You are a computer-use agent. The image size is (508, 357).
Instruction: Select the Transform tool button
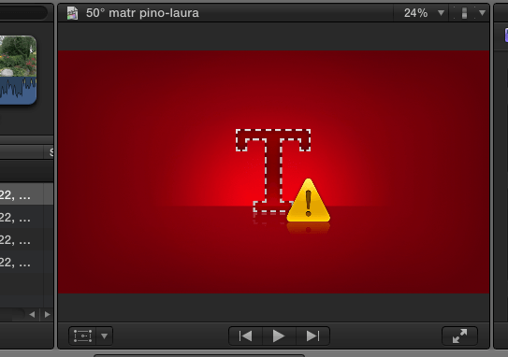pyautogui.click(x=82, y=336)
